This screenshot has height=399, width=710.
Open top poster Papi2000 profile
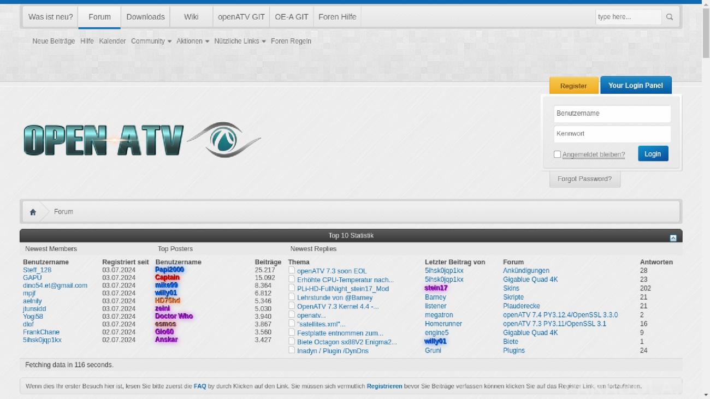pos(169,270)
